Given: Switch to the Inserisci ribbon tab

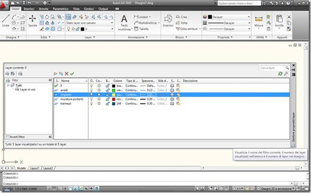Looking at the screenshot, I should click(x=29, y=8).
